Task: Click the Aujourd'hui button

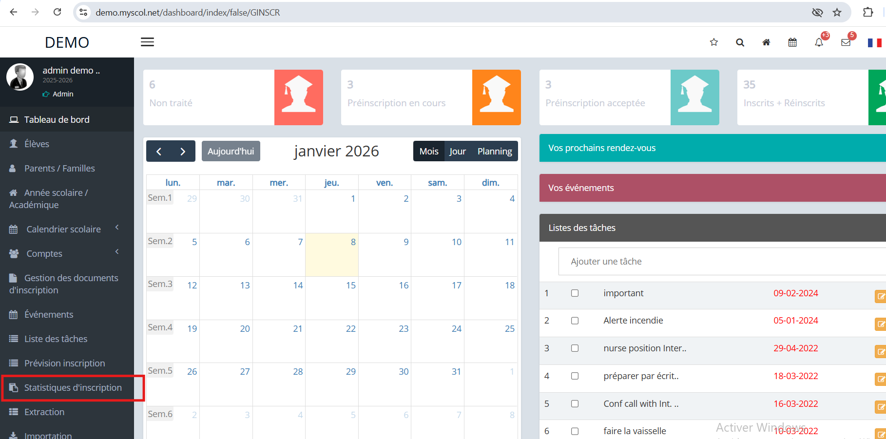Action: pyautogui.click(x=231, y=152)
